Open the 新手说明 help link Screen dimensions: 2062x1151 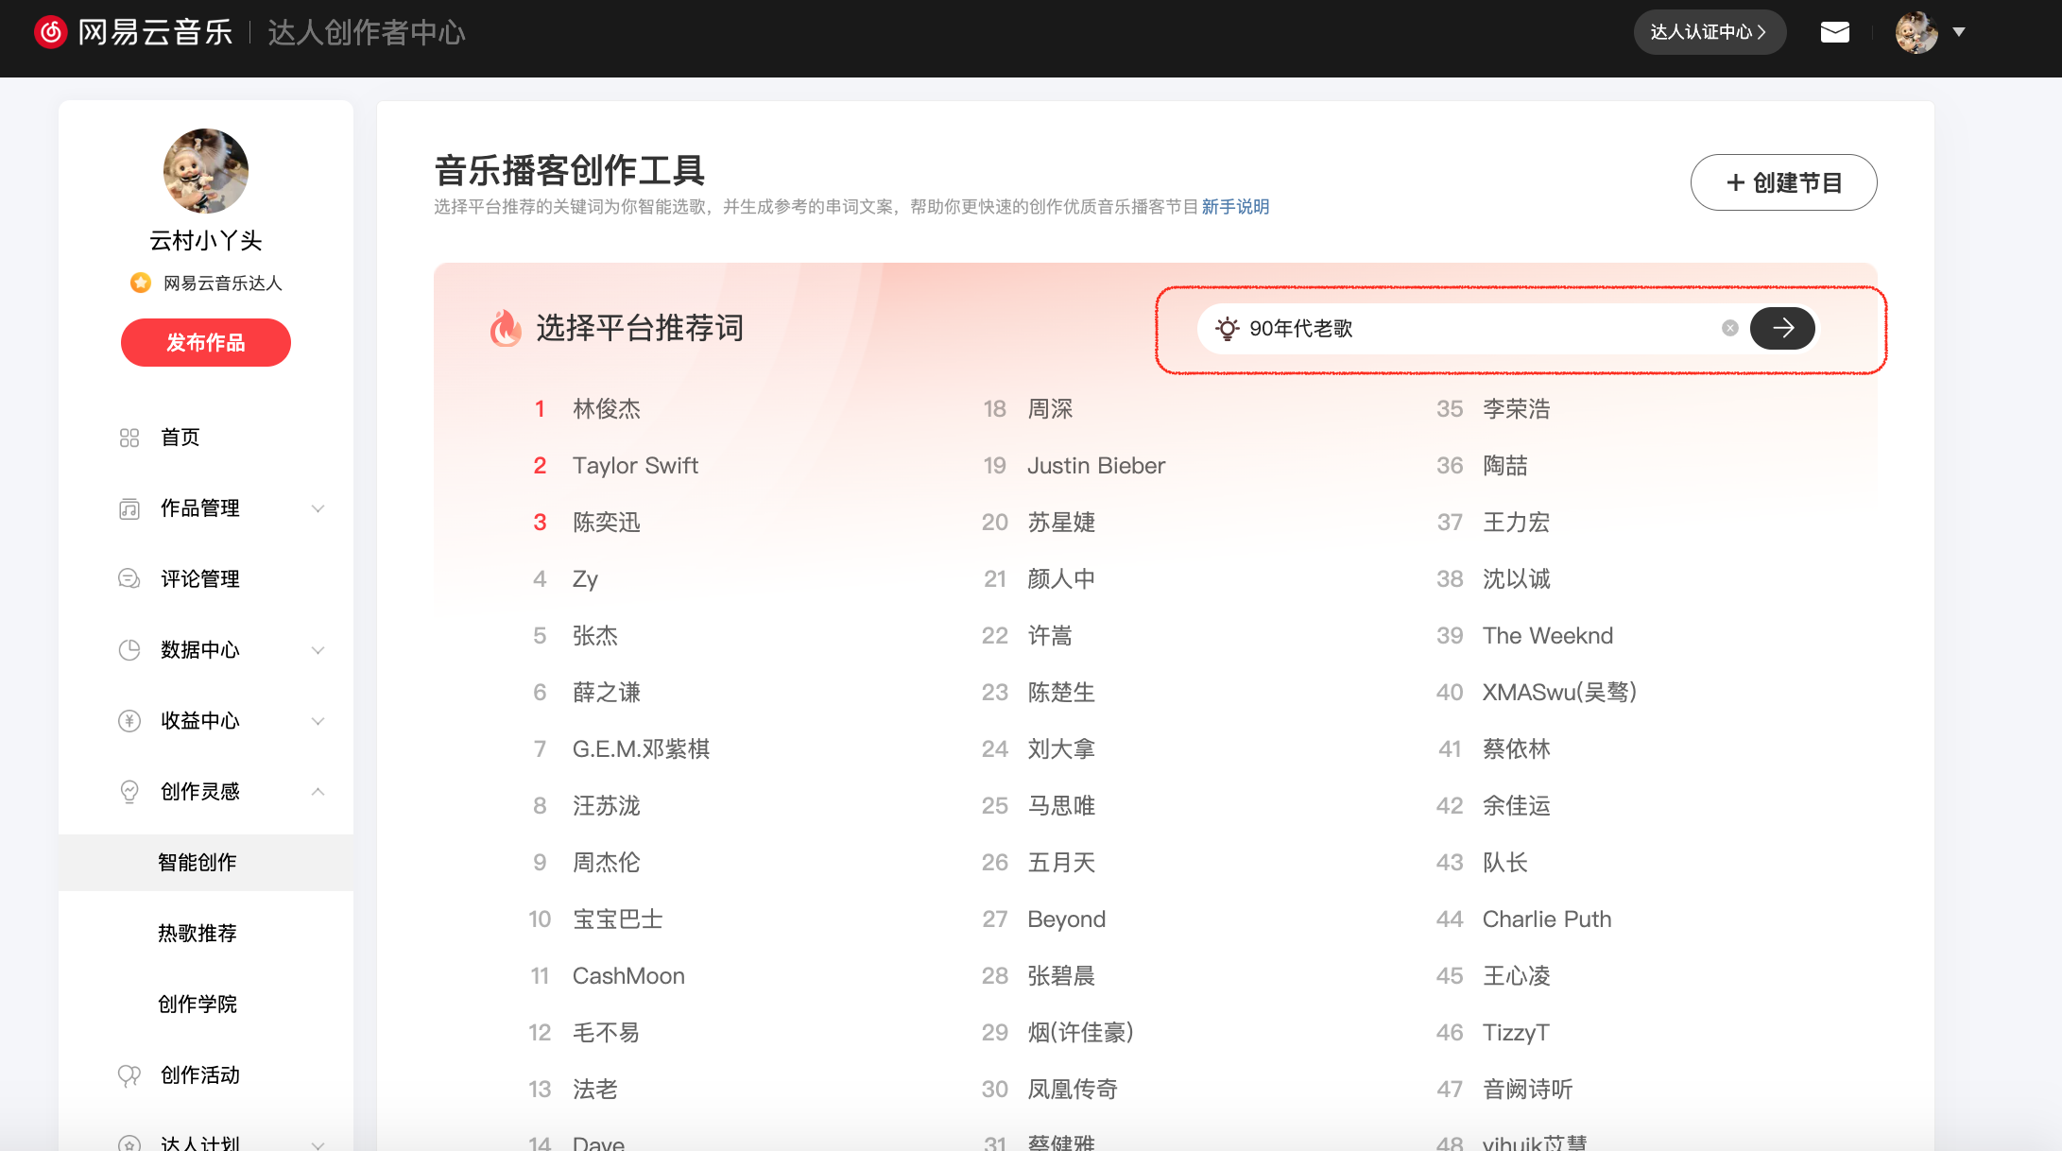click(1235, 207)
